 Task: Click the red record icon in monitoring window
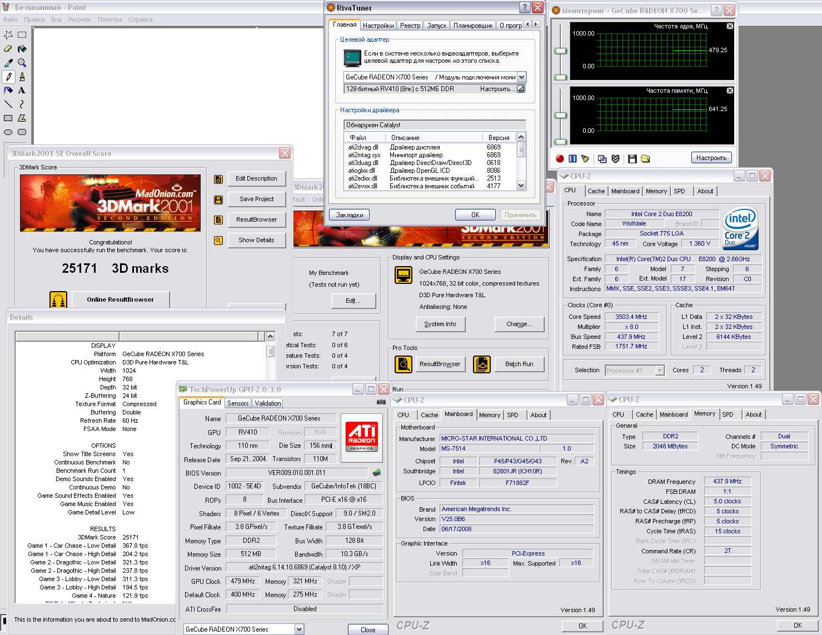(560, 158)
